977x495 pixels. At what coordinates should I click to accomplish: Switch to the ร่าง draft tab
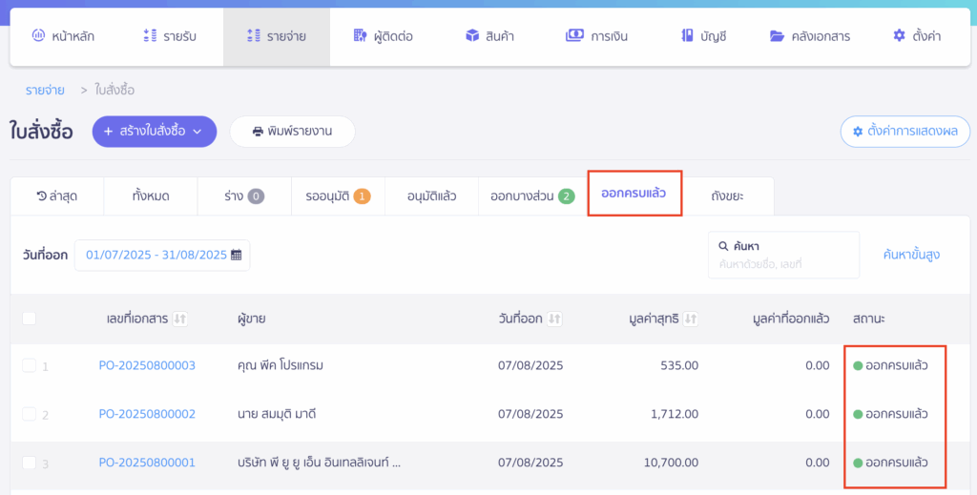point(244,196)
